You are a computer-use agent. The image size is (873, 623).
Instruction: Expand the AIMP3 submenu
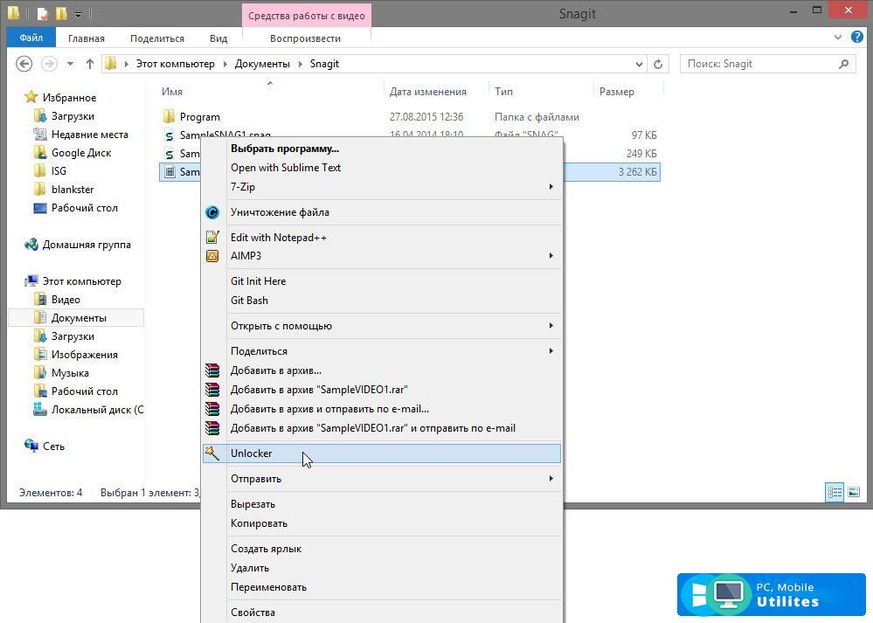click(x=551, y=255)
